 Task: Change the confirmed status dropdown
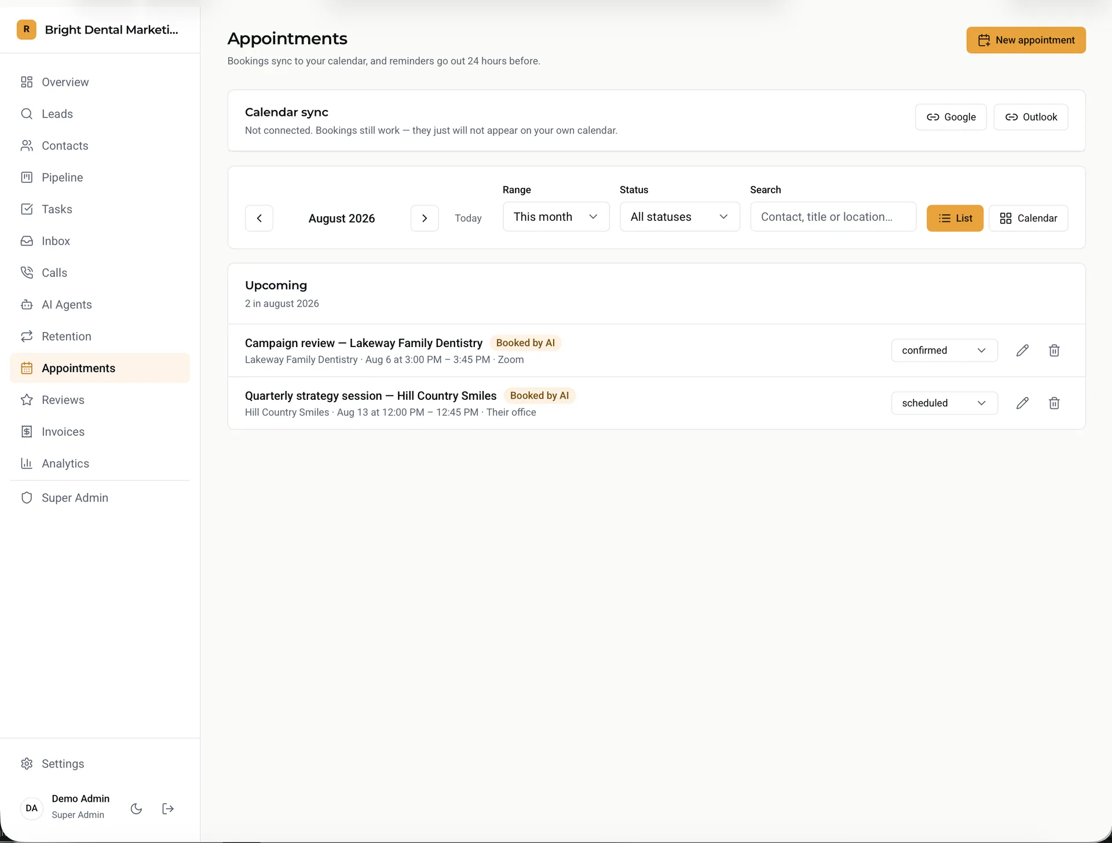944,351
